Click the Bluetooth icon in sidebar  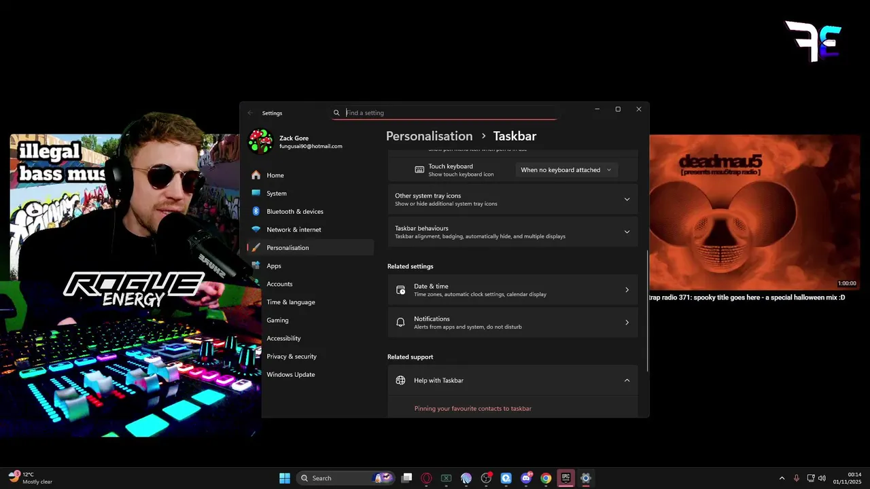pyautogui.click(x=256, y=211)
